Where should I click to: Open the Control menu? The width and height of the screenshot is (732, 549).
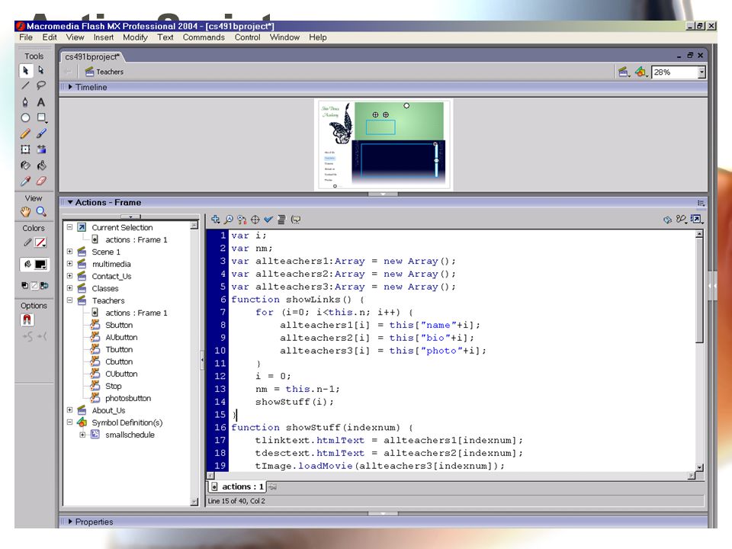point(247,37)
